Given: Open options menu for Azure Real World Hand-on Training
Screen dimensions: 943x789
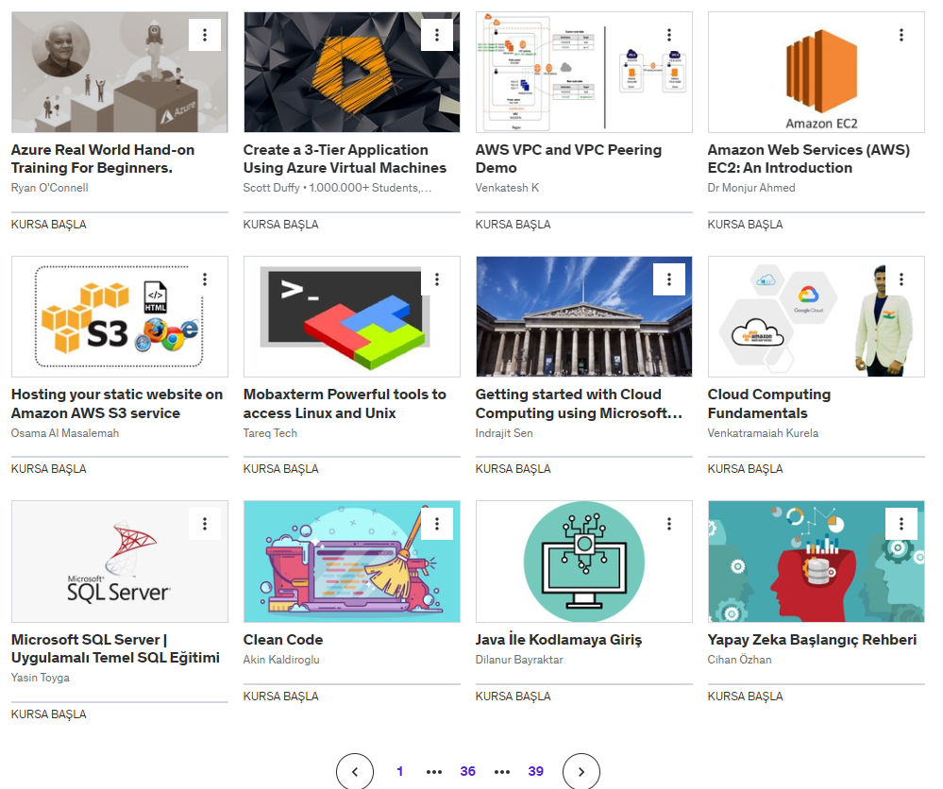Looking at the screenshot, I should (x=205, y=35).
